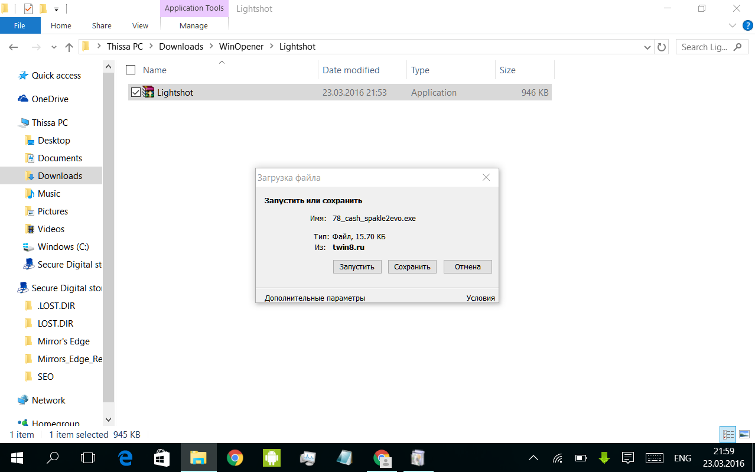Click the Запустить button in dialog
The width and height of the screenshot is (755, 472).
tap(357, 266)
